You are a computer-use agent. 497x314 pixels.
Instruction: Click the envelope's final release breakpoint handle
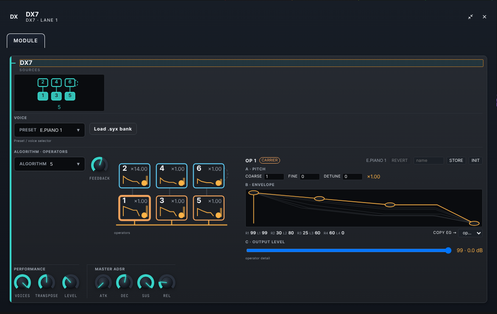point(474,223)
